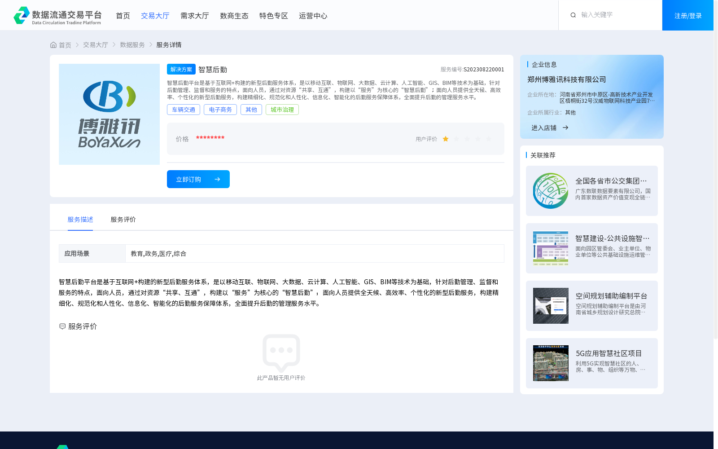Viewport: 718px width, 449px height.
Task: Switch to the 服务描述 tab
Action: point(80,220)
